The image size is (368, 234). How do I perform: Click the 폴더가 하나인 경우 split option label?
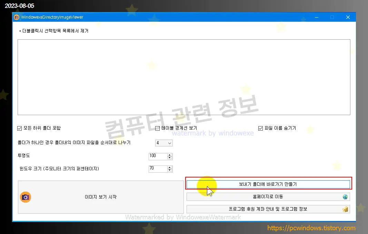[x=74, y=143]
